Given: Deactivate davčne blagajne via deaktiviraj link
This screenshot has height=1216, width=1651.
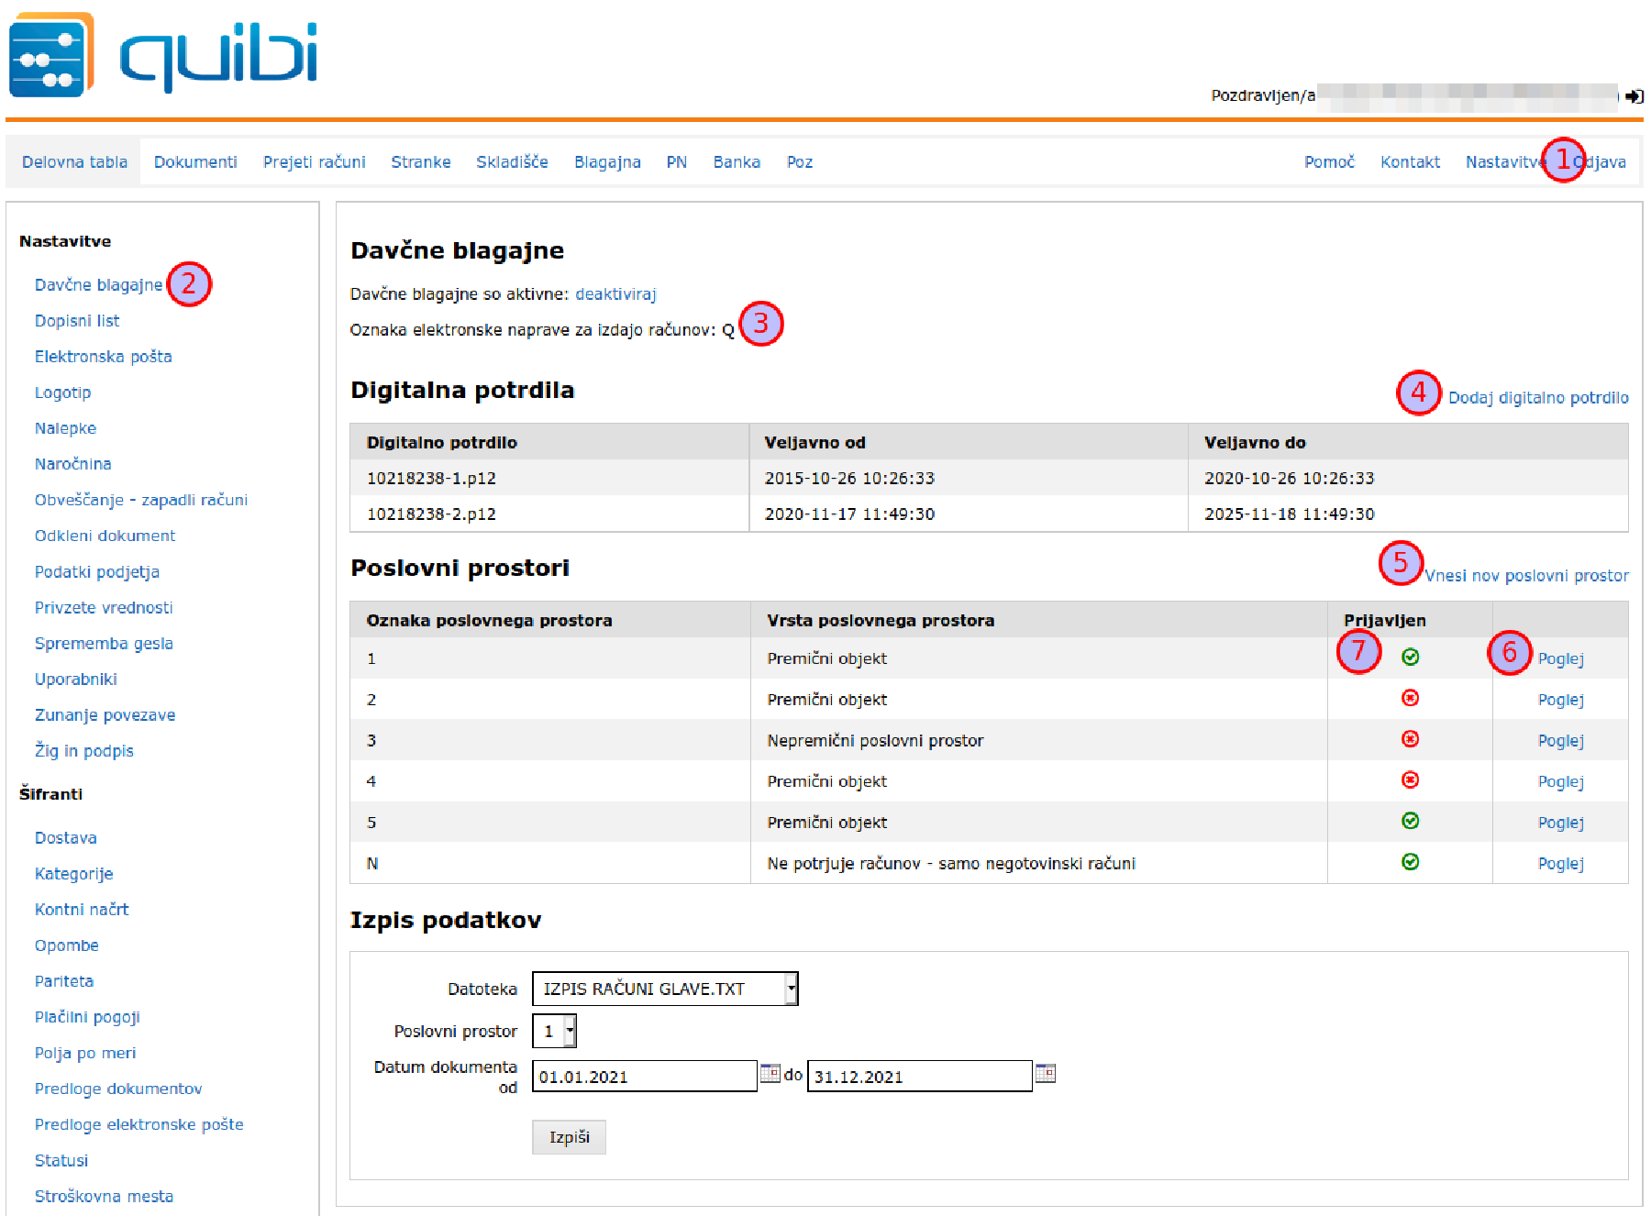Looking at the screenshot, I should [615, 294].
